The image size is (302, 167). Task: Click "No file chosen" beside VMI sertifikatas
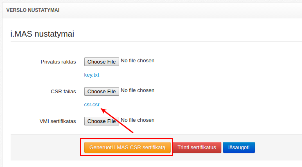tap(137, 120)
